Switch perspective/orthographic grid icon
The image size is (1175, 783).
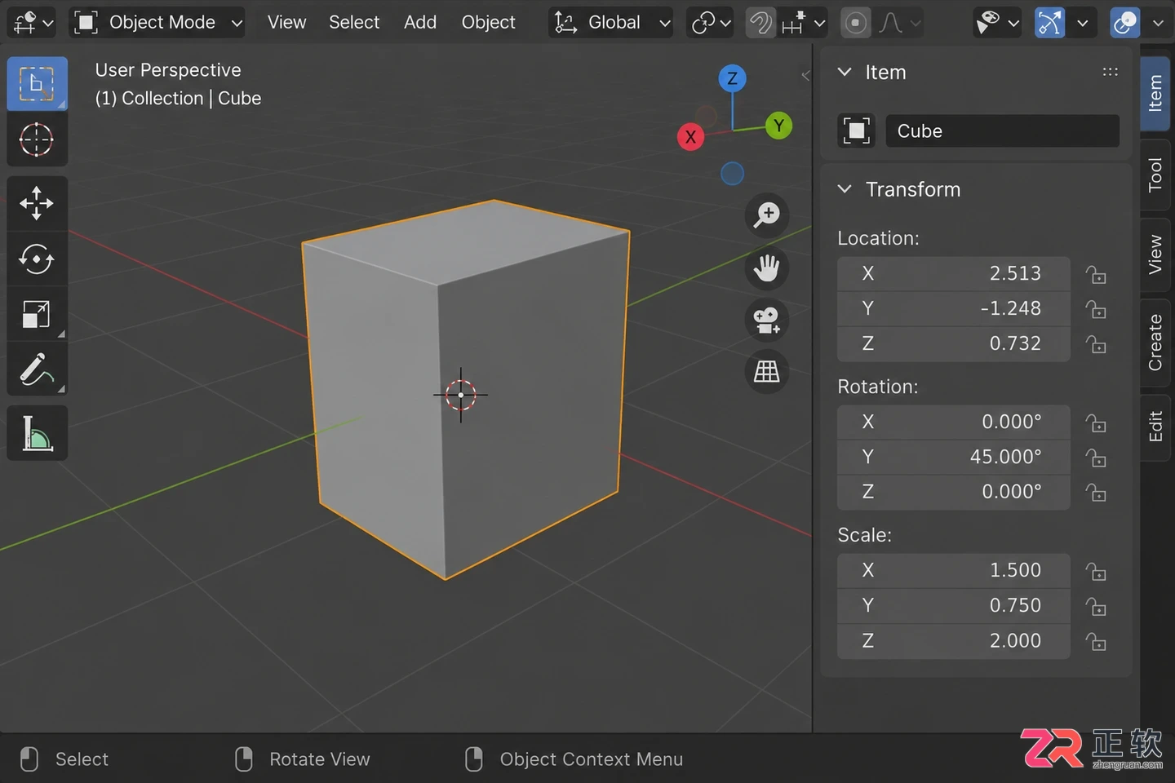click(767, 372)
